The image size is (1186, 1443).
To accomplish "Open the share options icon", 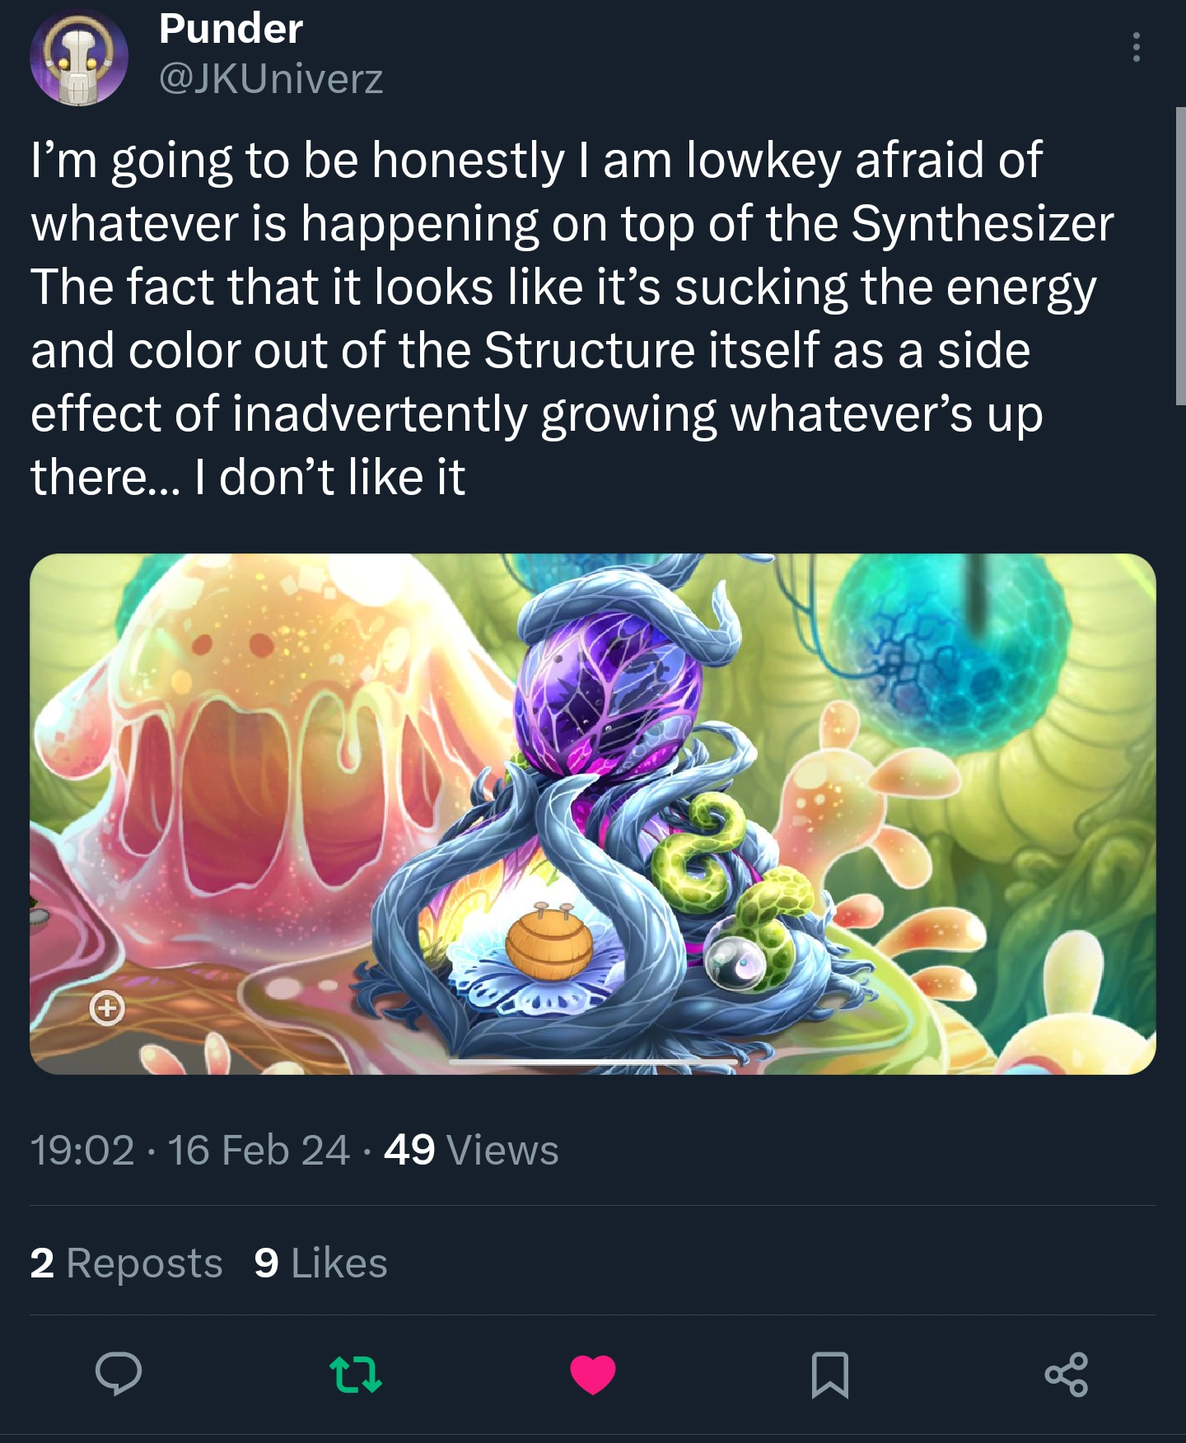I will 1067,1374.
